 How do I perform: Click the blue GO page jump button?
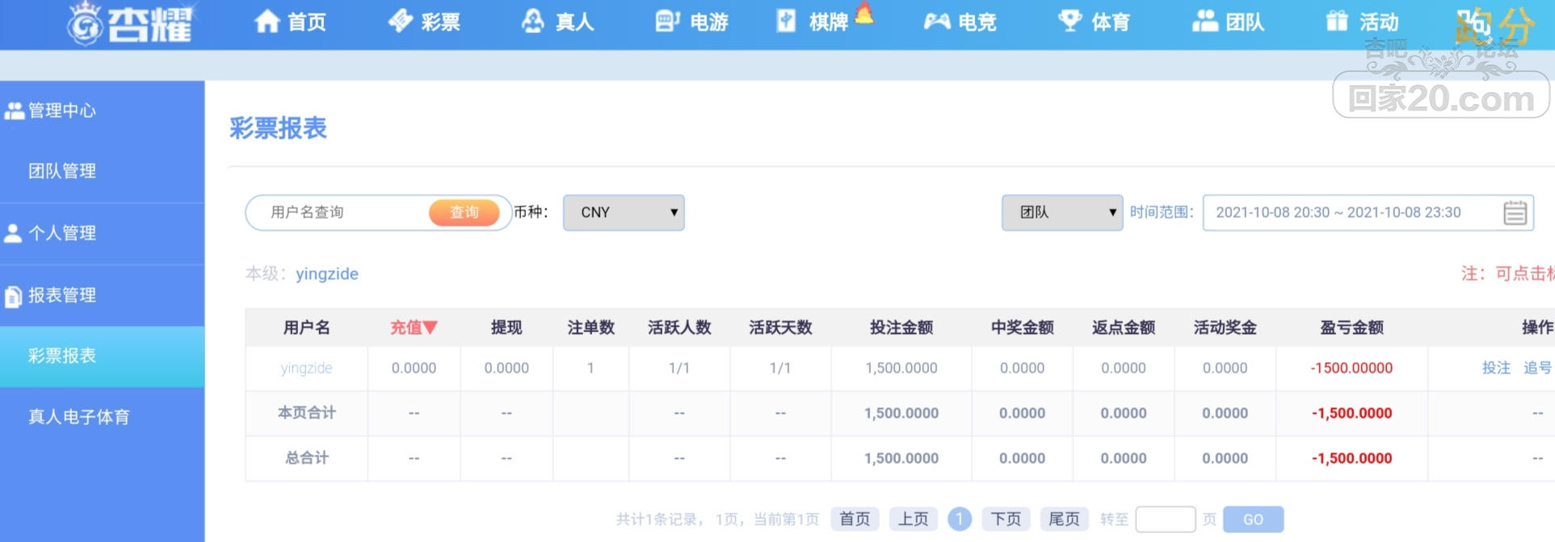tap(1253, 519)
